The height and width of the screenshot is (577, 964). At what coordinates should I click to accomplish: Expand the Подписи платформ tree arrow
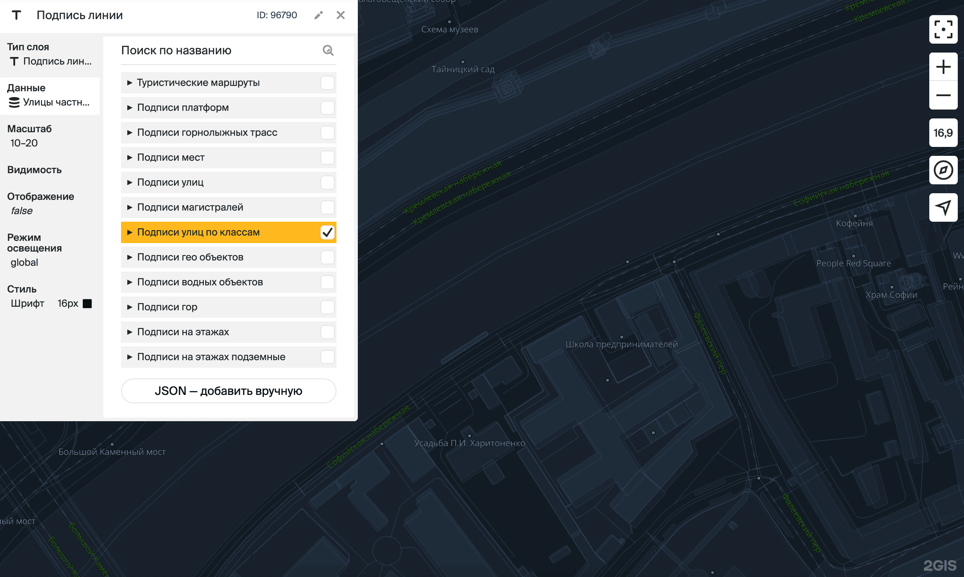(130, 108)
